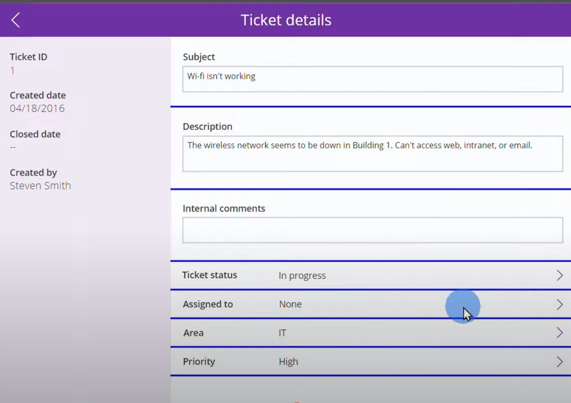This screenshot has height=403, width=571.
Task: Expand the Area chevron arrow
Action: (560, 332)
